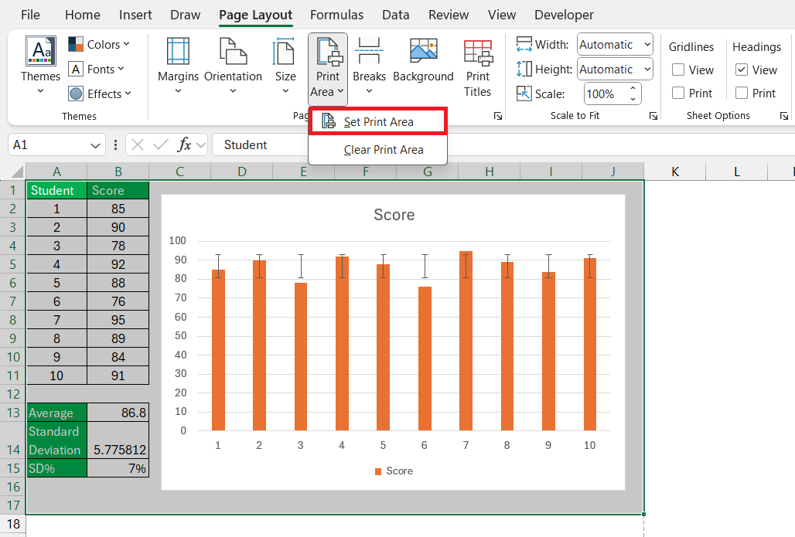Choose a sheet Background image
This screenshot has width=795, height=537.
[x=423, y=59]
